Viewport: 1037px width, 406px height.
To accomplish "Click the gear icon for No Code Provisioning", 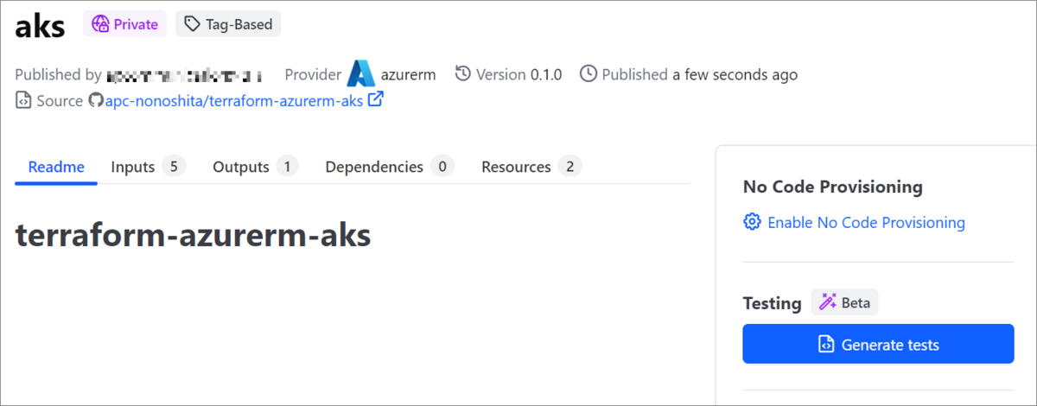I will coord(752,222).
